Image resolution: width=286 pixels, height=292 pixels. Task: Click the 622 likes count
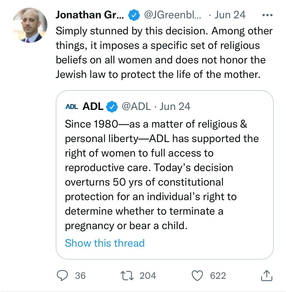coord(218,276)
